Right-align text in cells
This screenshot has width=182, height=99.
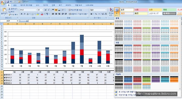(x=59, y=14)
